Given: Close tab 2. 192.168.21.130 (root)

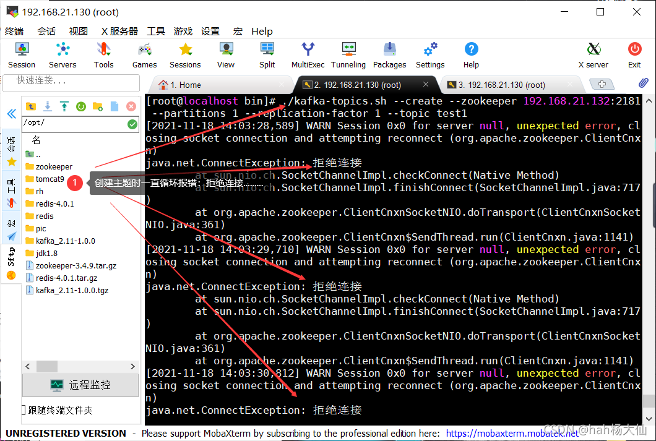Looking at the screenshot, I should coord(426,85).
